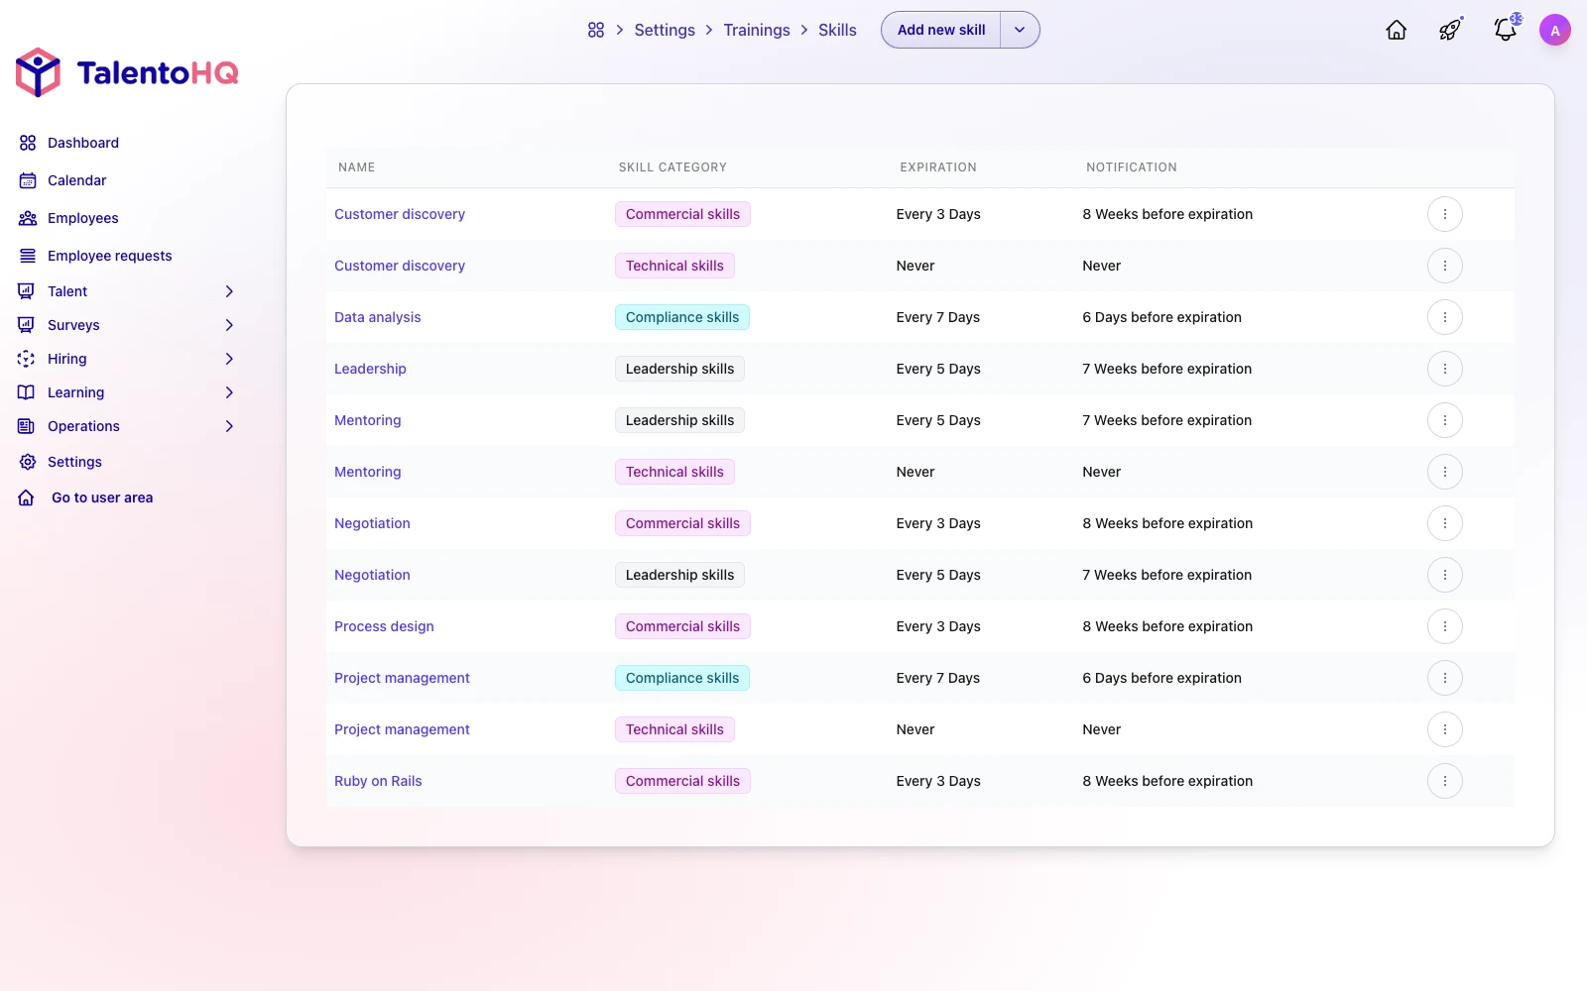1587x991 pixels.
Task: Open the Add new skill dropdown arrow
Action: 1020,30
